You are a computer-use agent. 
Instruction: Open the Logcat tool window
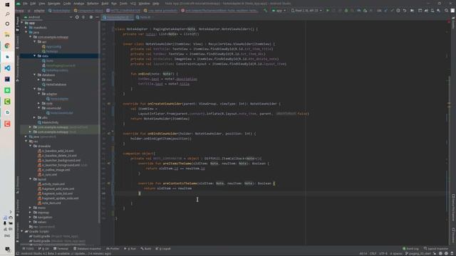[163, 249]
